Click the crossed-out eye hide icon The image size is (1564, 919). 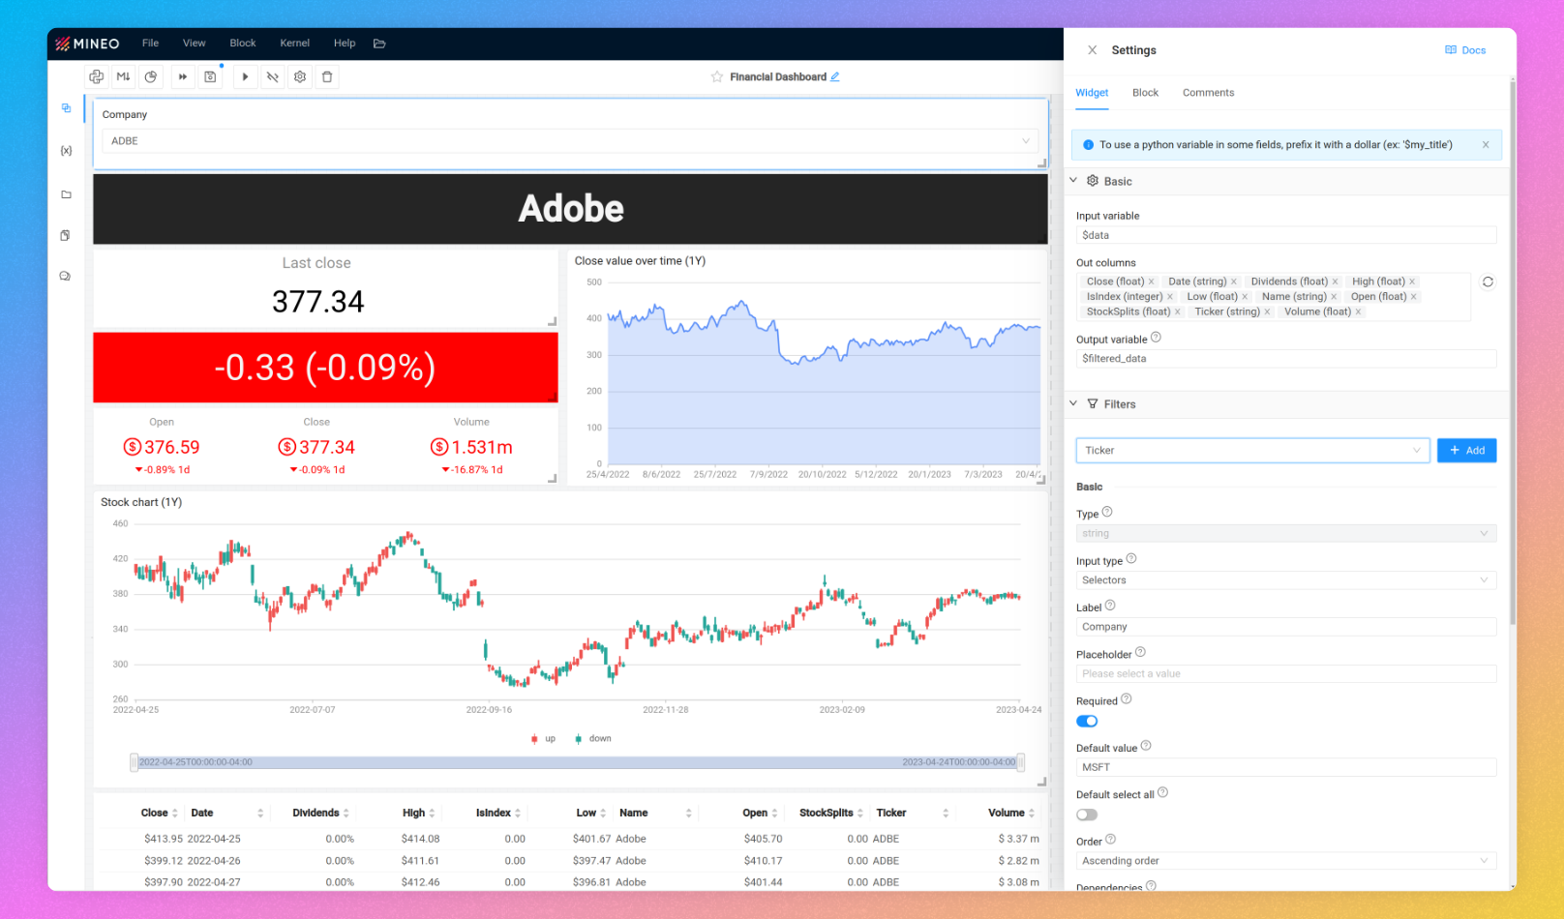273,76
